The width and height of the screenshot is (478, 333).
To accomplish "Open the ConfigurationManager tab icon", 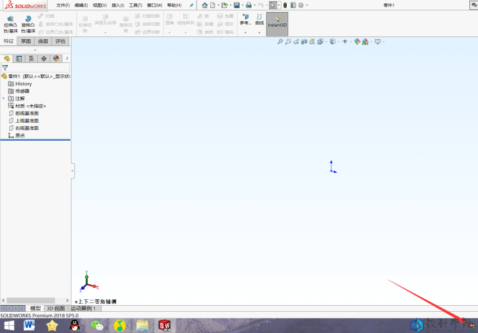I will click(x=31, y=58).
